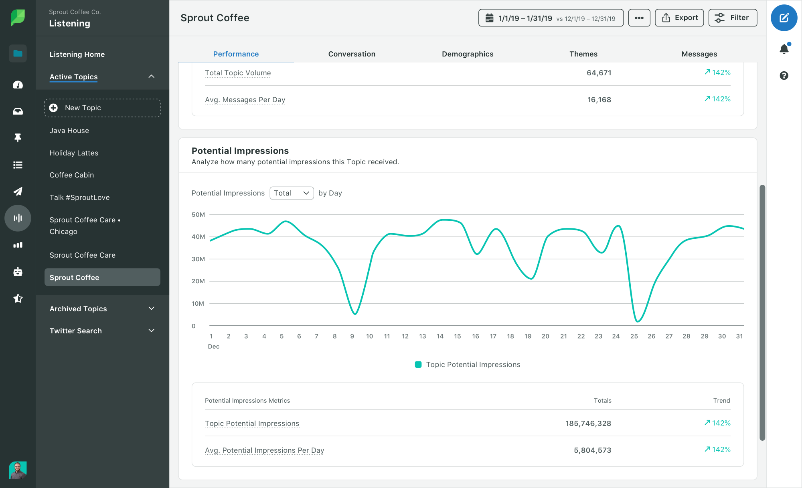Collapse the Active Topics section
Image resolution: width=802 pixels, height=488 pixels.
(151, 77)
